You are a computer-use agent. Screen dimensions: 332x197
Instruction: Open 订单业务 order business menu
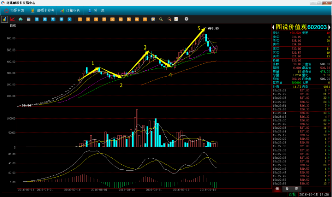70,11
